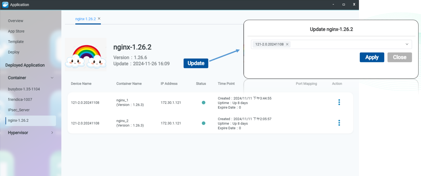Image resolution: width=421 pixels, height=176 pixels.
Task: Open the Deploy page
Action: click(x=14, y=52)
